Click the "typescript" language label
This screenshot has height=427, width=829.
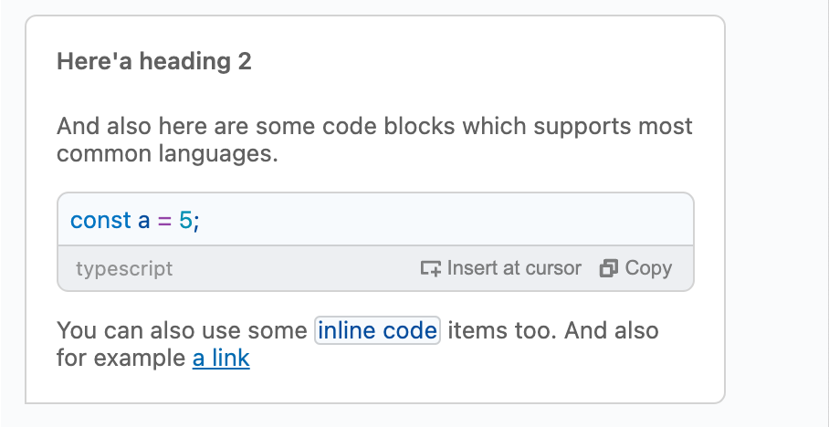click(x=124, y=268)
